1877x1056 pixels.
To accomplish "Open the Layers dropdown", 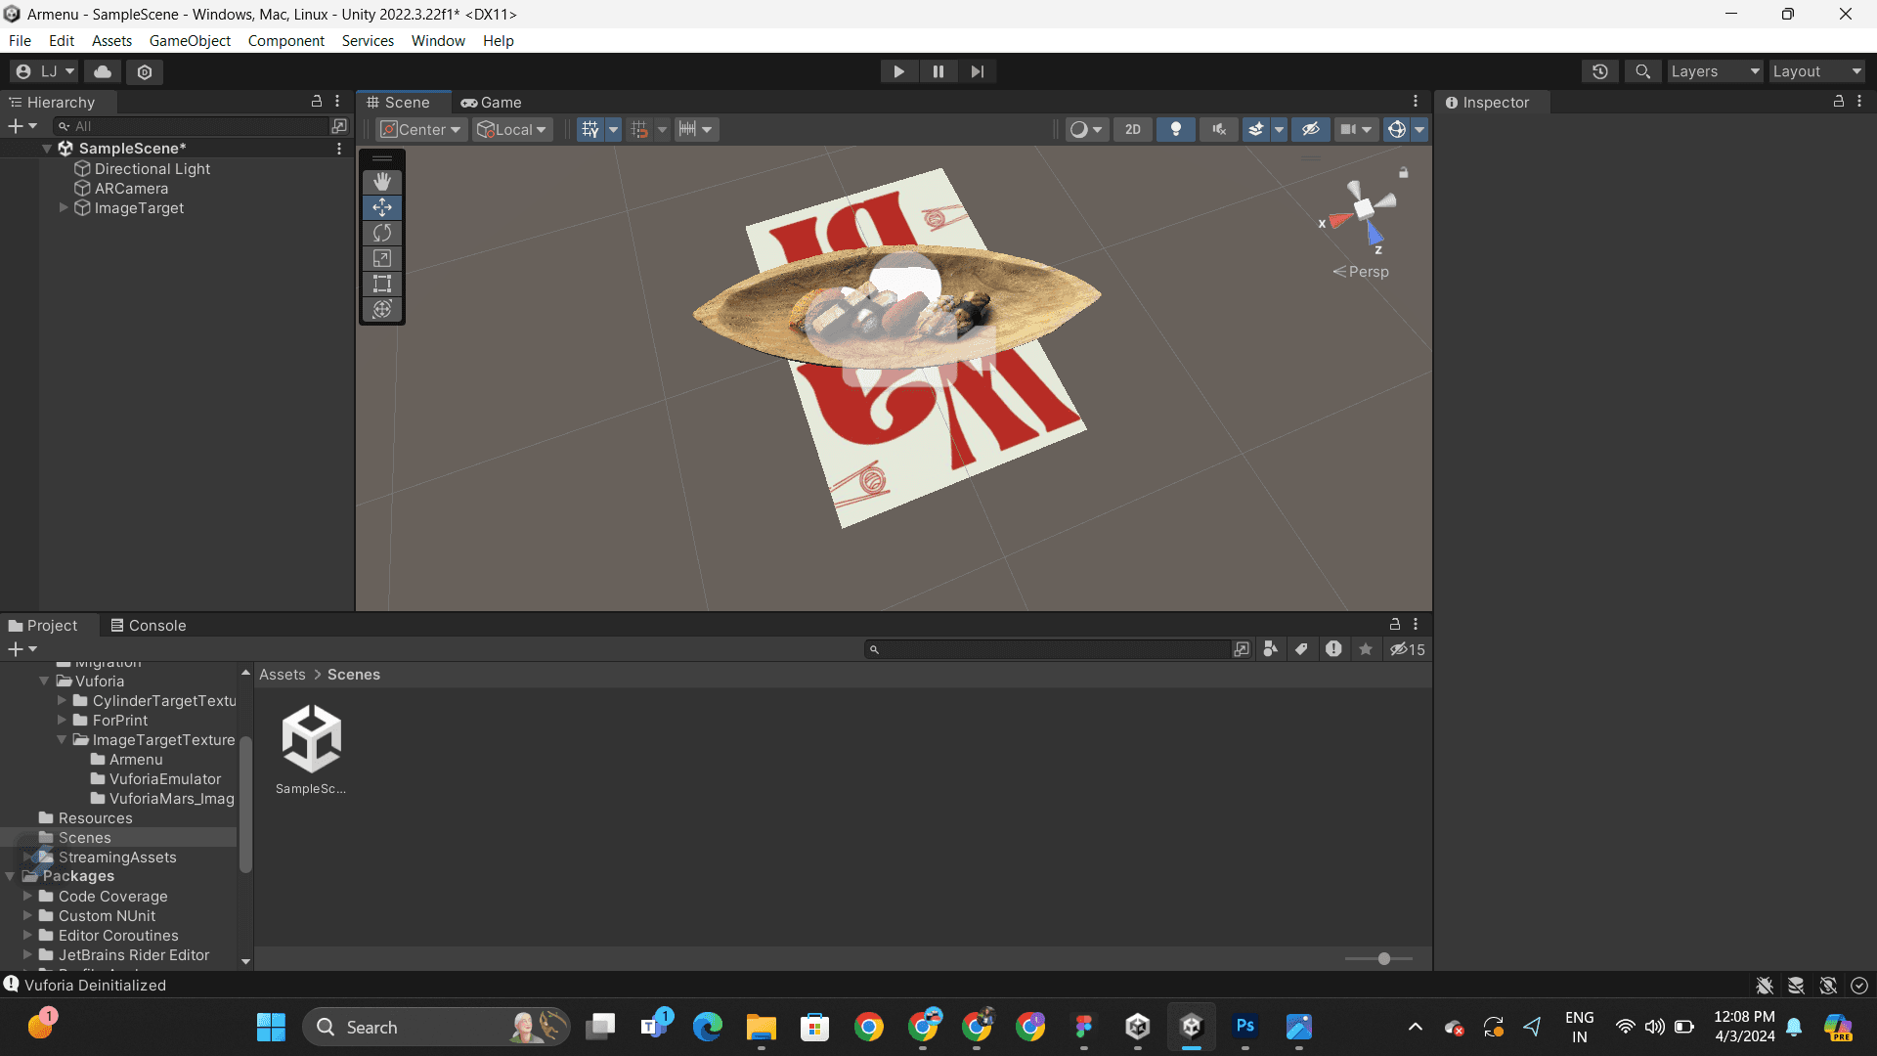I will (x=1714, y=71).
